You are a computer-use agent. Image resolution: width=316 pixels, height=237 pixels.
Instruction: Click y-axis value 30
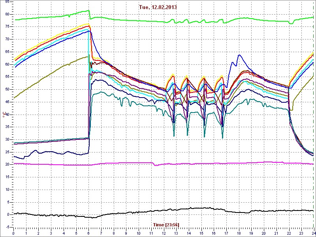point(7,140)
